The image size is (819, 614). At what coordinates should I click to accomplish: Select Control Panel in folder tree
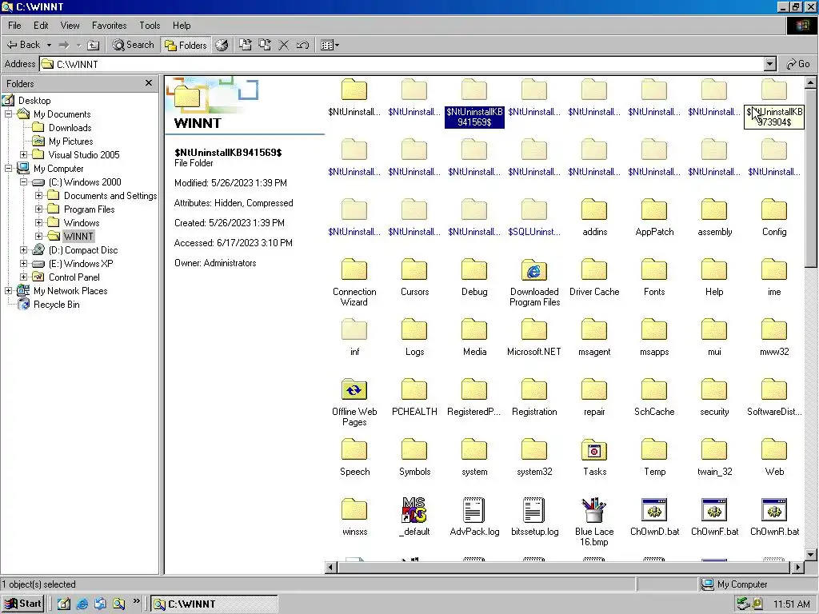click(74, 277)
